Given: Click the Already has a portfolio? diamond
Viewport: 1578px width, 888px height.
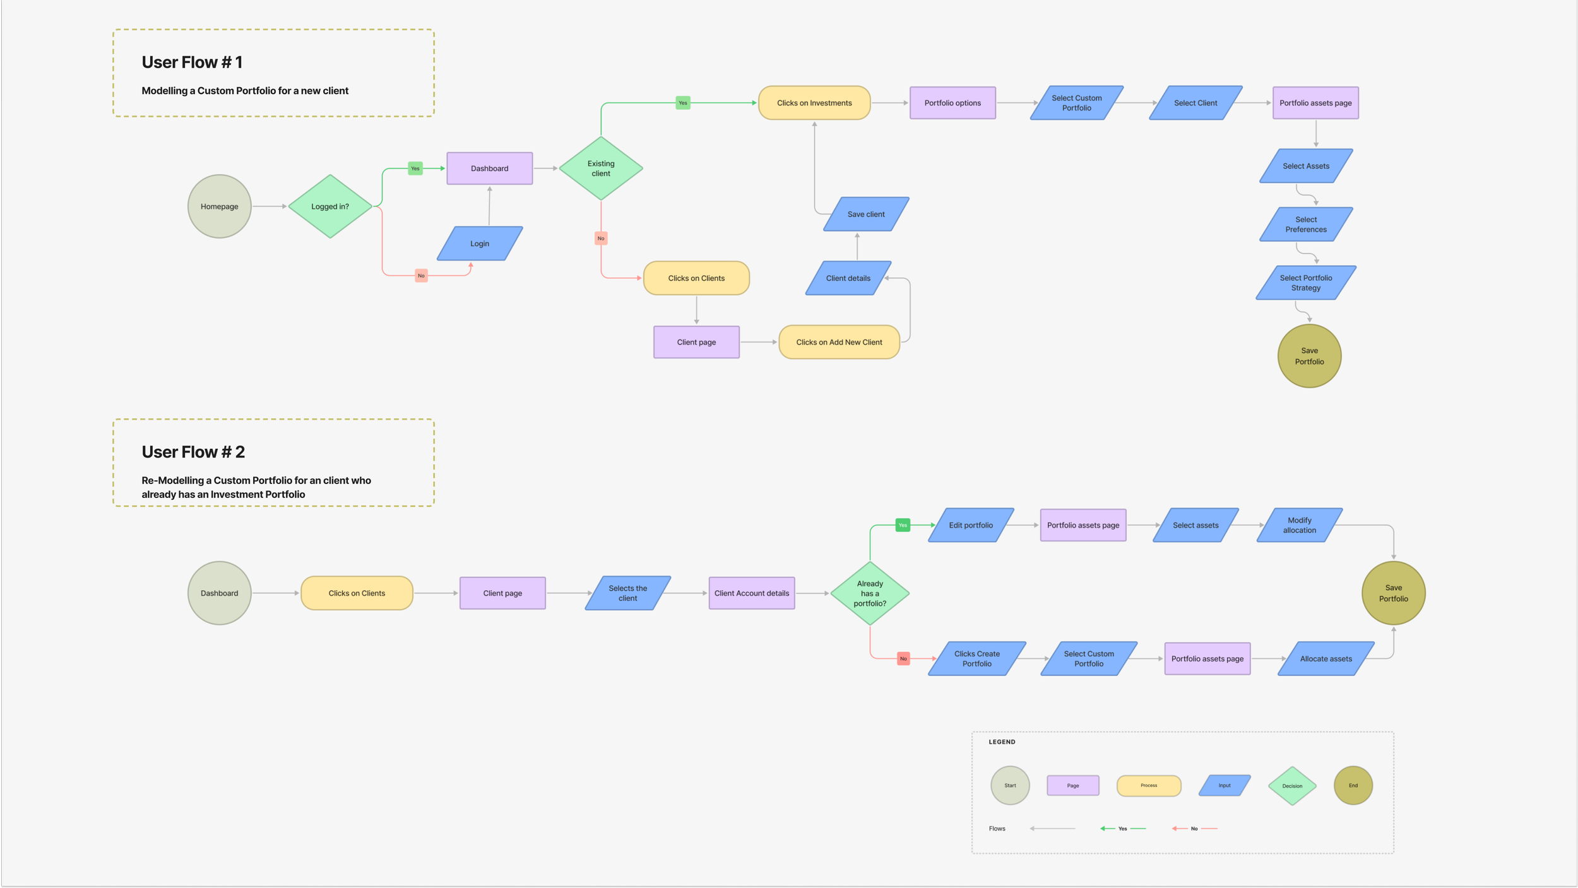Looking at the screenshot, I should pos(870,593).
